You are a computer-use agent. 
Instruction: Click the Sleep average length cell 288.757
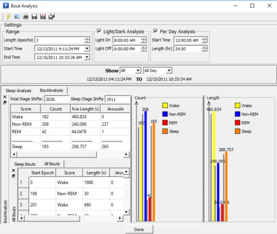click(x=85, y=146)
